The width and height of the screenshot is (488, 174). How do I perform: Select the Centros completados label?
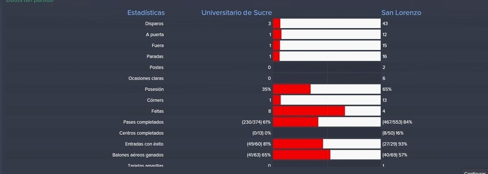click(141, 133)
